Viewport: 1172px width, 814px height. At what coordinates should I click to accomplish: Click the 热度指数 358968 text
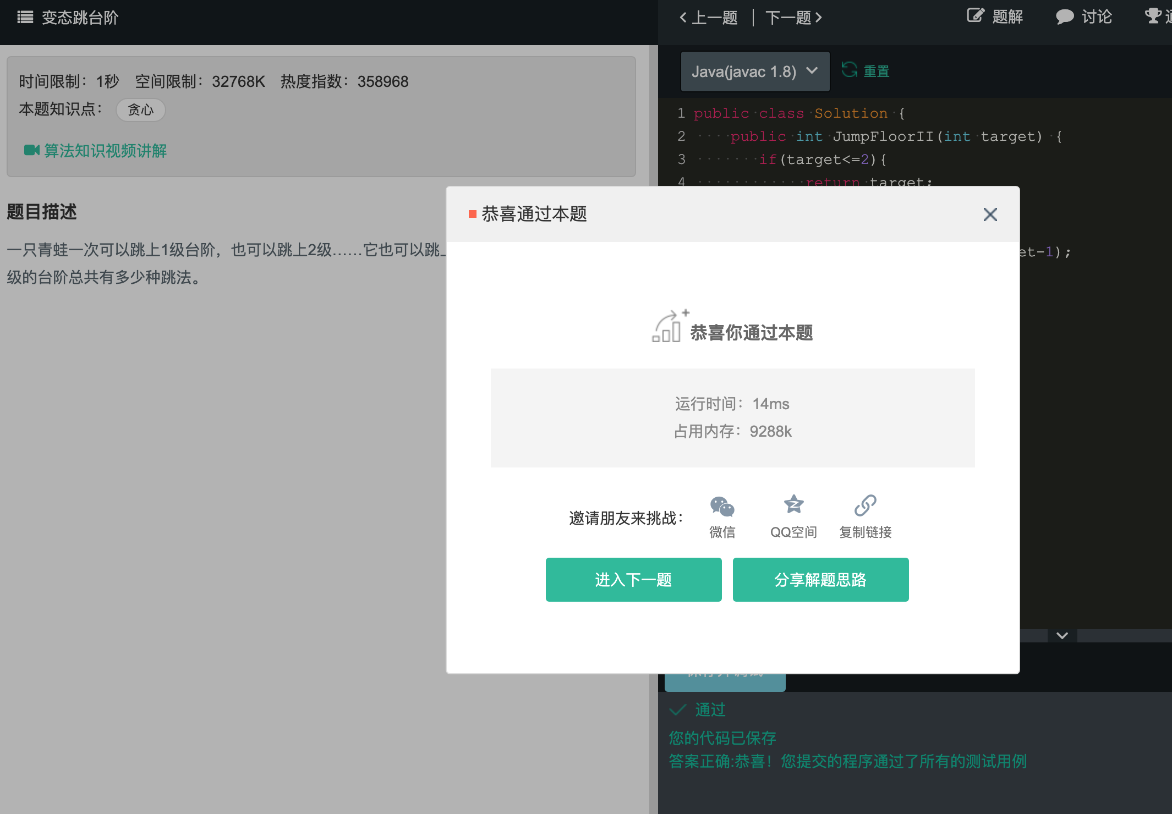pos(344,82)
